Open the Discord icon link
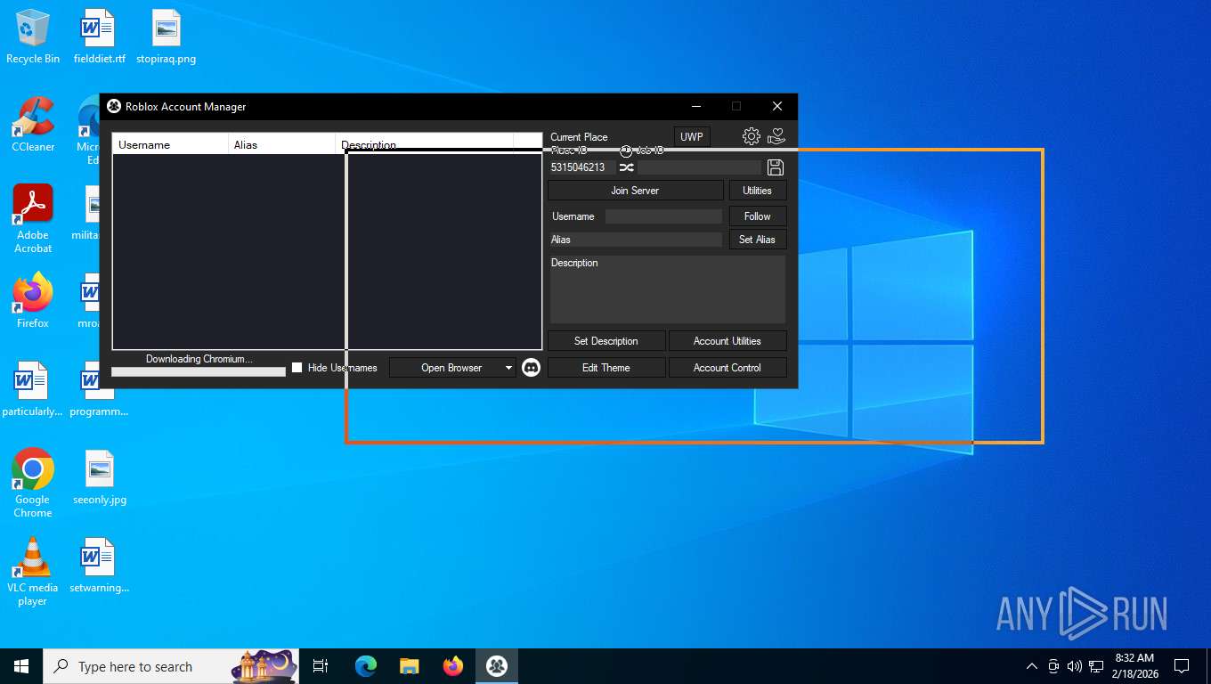This screenshot has height=684, width=1211. pos(531,367)
